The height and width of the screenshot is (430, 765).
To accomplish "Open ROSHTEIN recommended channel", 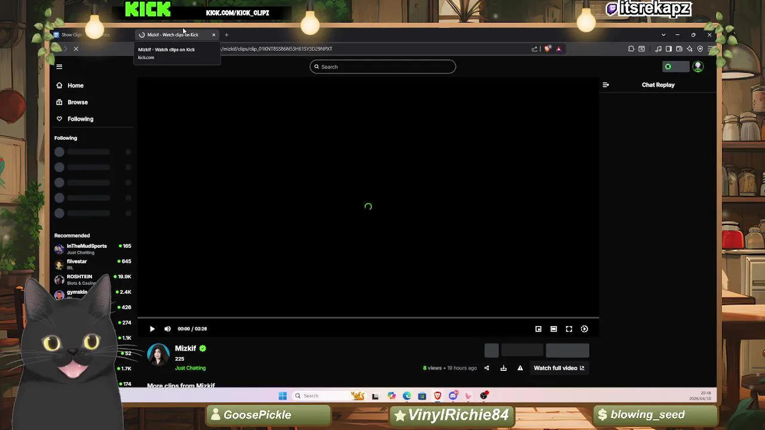I will click(93, 279).
